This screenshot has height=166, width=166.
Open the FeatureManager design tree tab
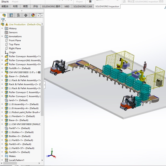tap(4, 15)
